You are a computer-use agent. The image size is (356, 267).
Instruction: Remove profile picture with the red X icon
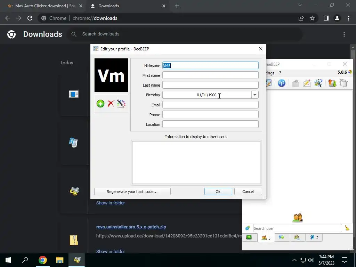point(111,104)
